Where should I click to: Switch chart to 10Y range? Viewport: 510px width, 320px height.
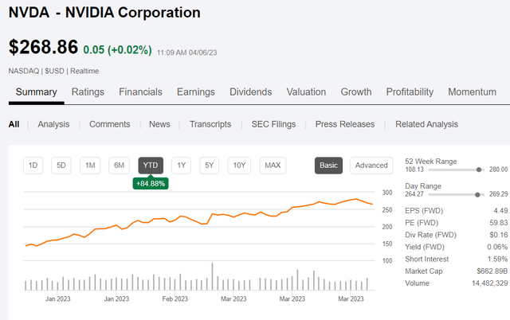239,166
